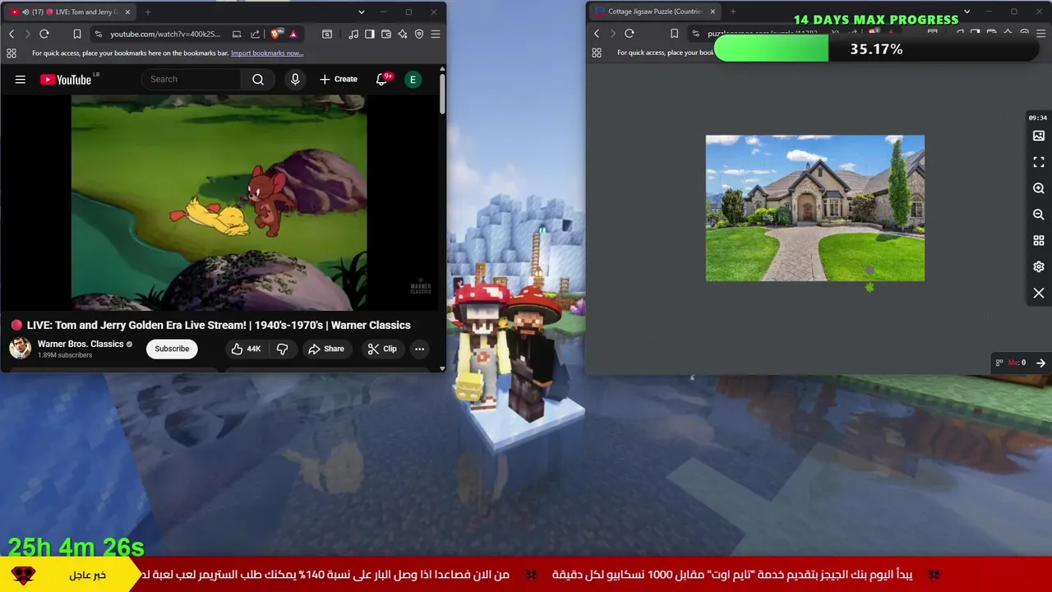Show puzzle preview image icon

1039,136
